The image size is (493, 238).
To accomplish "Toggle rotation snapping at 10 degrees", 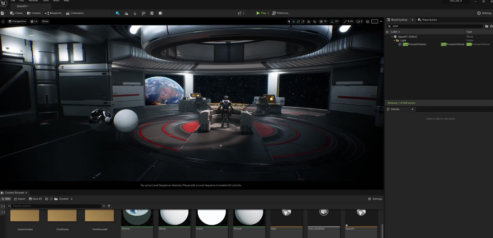I will [337, 21].
